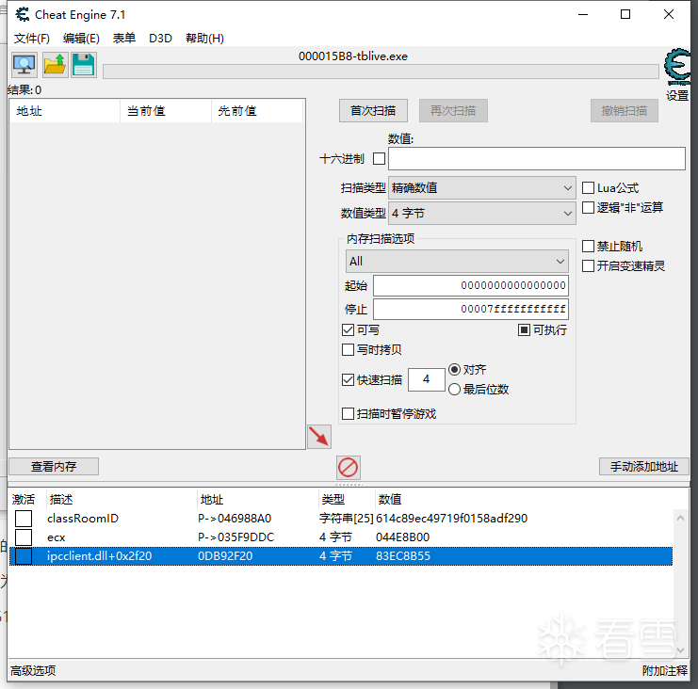Click the 起始 start address field
698x689 pixels.
[x=471, y=285]
